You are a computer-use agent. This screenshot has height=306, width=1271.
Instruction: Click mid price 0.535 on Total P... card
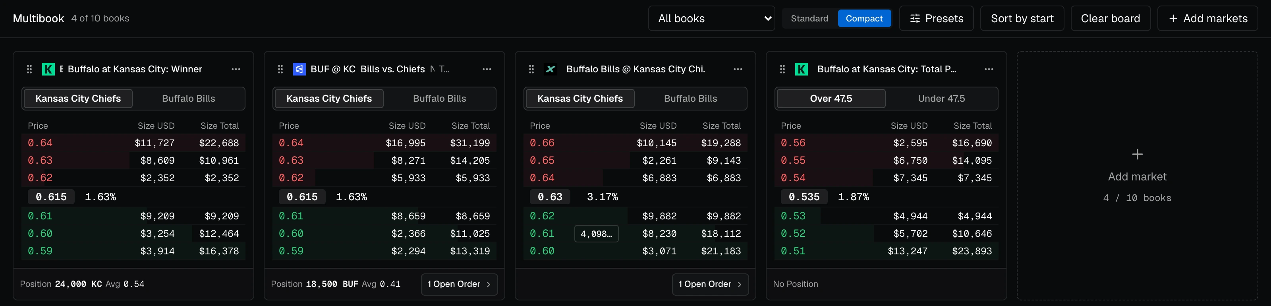point(804,196)
